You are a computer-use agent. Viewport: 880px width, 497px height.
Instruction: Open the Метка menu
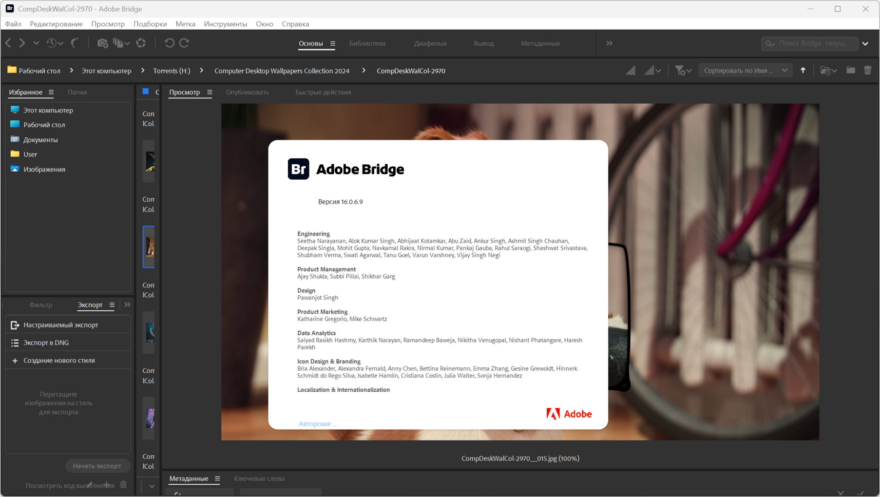point(185,24)
